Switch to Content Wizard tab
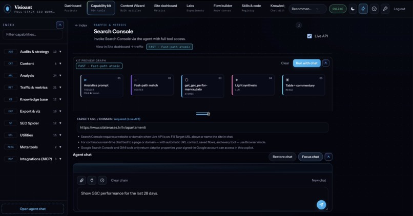Viewport: 413px width, 216px height. 133,8
